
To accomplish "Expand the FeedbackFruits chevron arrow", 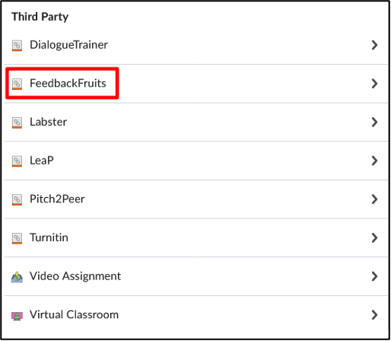I will click(x=374, y=84).
